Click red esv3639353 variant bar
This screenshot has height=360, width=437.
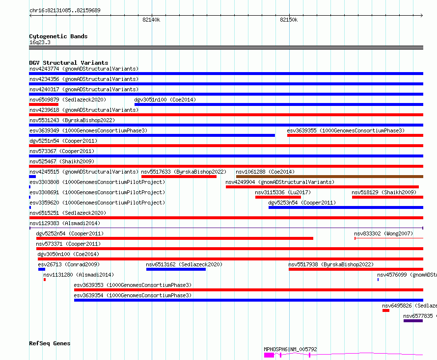tap(248, 290)
